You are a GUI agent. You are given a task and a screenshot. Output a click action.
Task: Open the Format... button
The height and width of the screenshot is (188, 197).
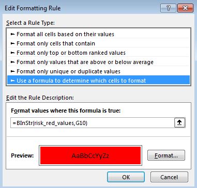tap(166, 155)
